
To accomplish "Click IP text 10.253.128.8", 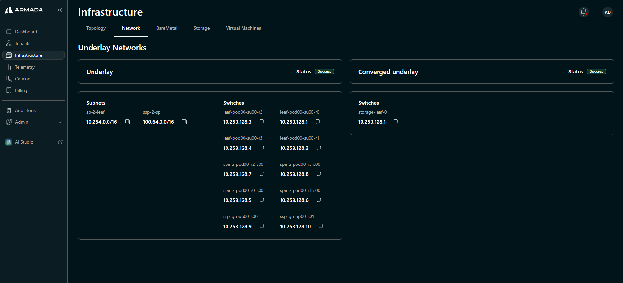I will (294, 174).
